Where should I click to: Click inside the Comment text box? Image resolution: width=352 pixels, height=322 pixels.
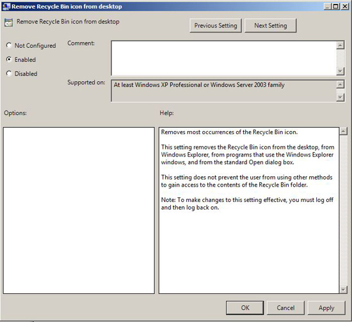224,58
